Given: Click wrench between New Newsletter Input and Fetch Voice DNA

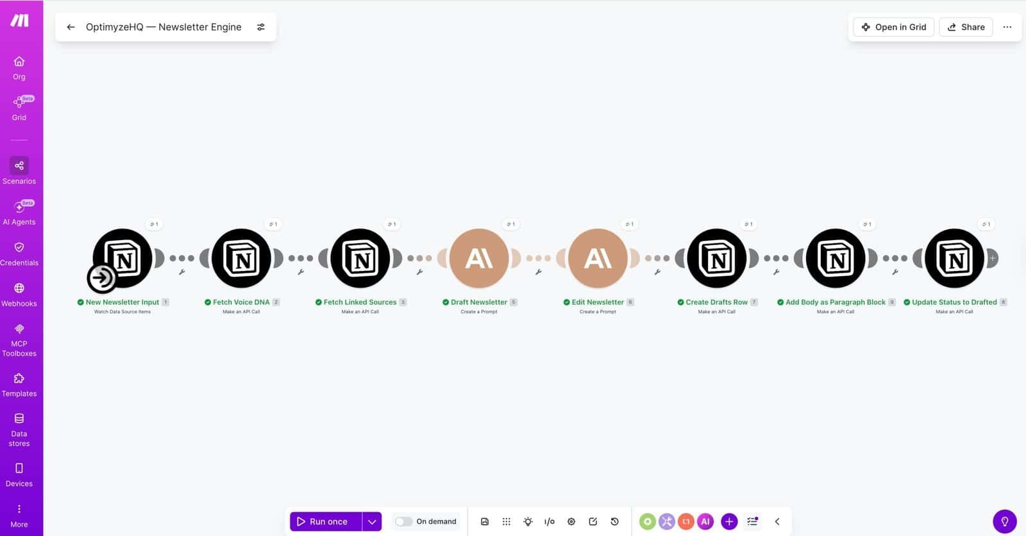Looking at the screenshot, I should click(182, 272).
